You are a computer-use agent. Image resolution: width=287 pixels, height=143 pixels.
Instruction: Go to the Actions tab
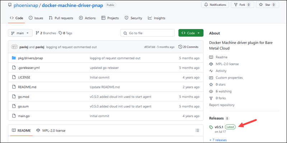tap(87, 18)
